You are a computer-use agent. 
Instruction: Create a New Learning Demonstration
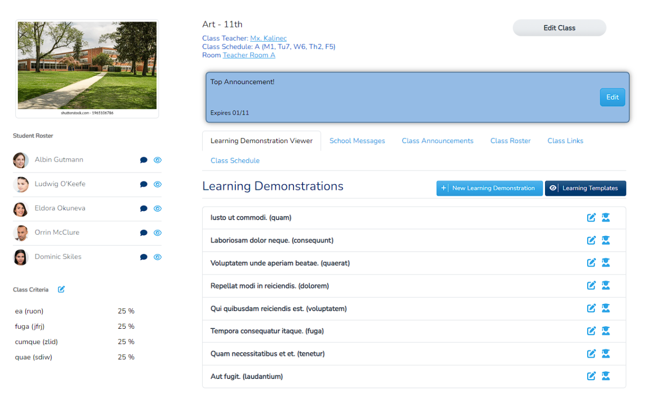(x=489, y=188)
